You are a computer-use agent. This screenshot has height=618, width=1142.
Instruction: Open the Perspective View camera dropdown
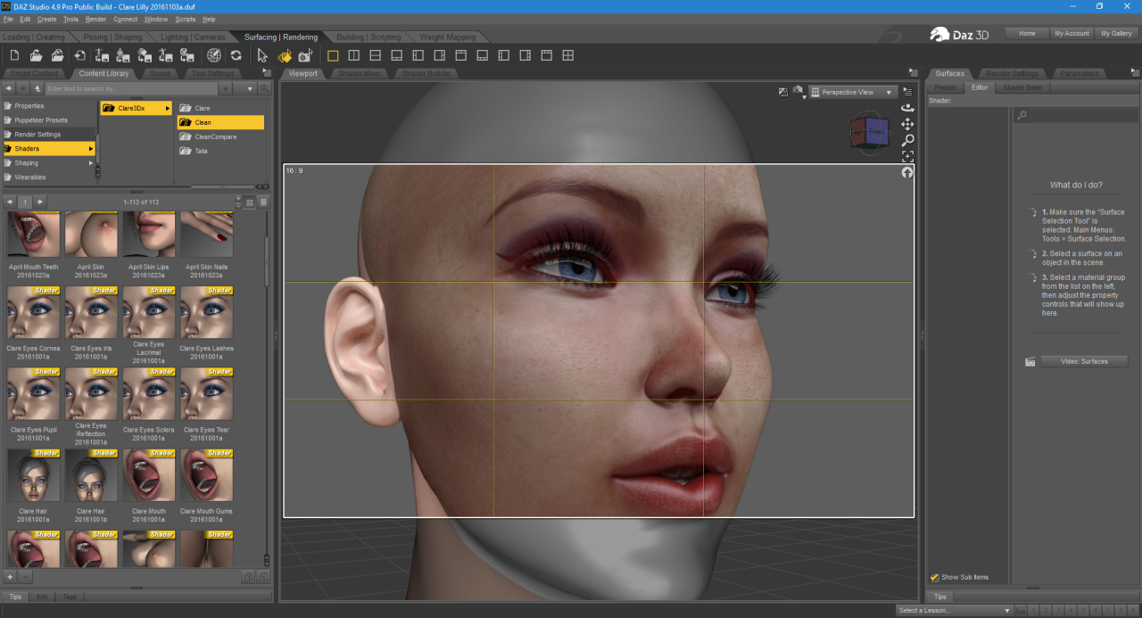[x=853, y=92]
